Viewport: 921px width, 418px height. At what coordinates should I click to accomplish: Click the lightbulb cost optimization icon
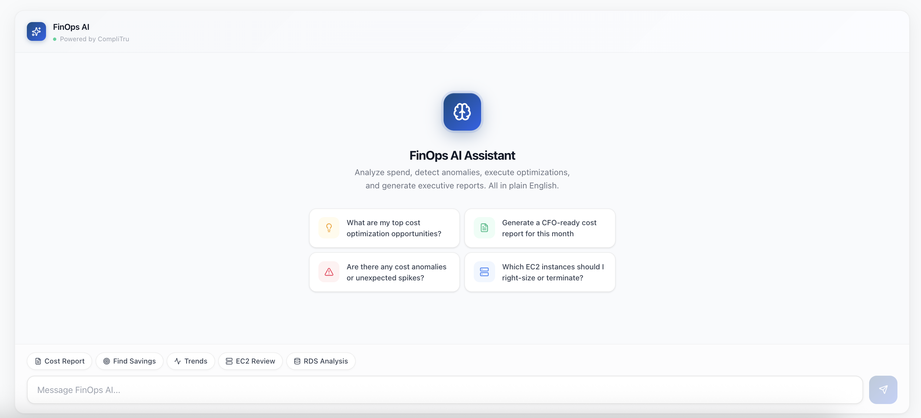(x=329, y=227)
